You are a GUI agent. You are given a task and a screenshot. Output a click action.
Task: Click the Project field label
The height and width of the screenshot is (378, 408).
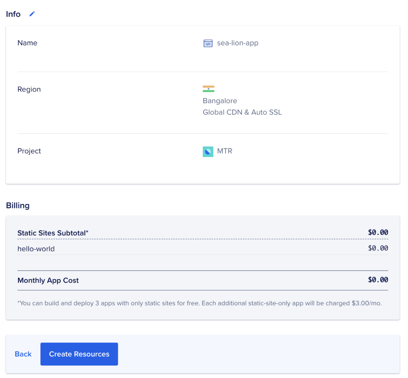click(x=29, y=151)
